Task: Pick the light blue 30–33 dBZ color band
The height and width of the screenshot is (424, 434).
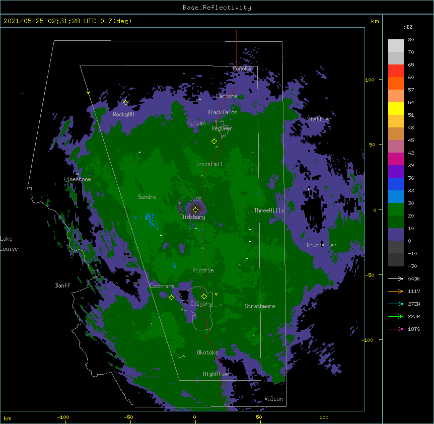Action: coord(396,197)
